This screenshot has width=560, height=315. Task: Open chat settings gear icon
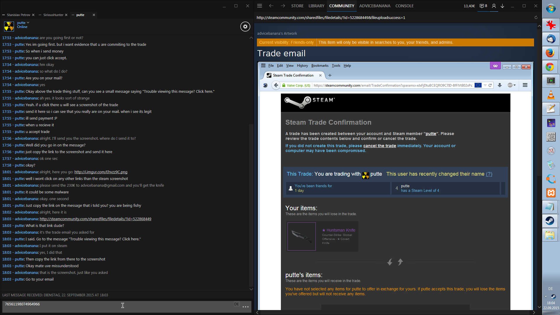(245, 27)
